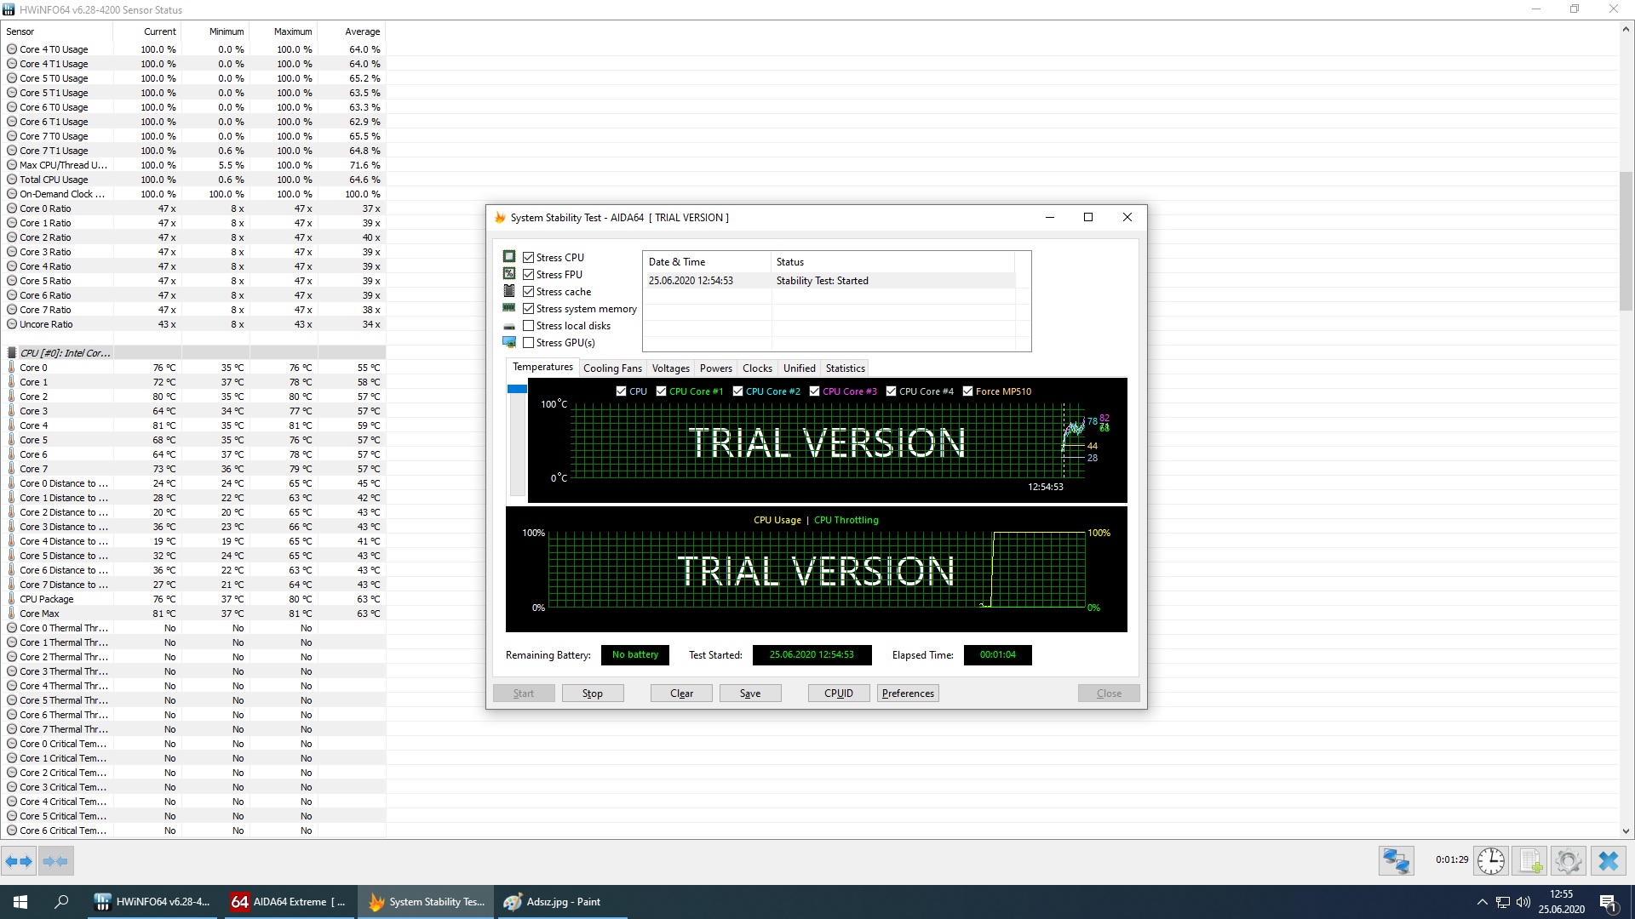Click AIDA64 flame icon in title bar
This screenshot has height=919, width=1635.
tap(500, 218)
